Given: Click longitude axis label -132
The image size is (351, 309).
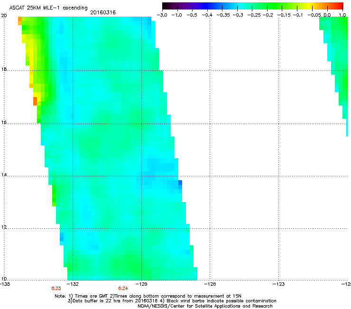Looking at the screenshot, I should 73,284.
